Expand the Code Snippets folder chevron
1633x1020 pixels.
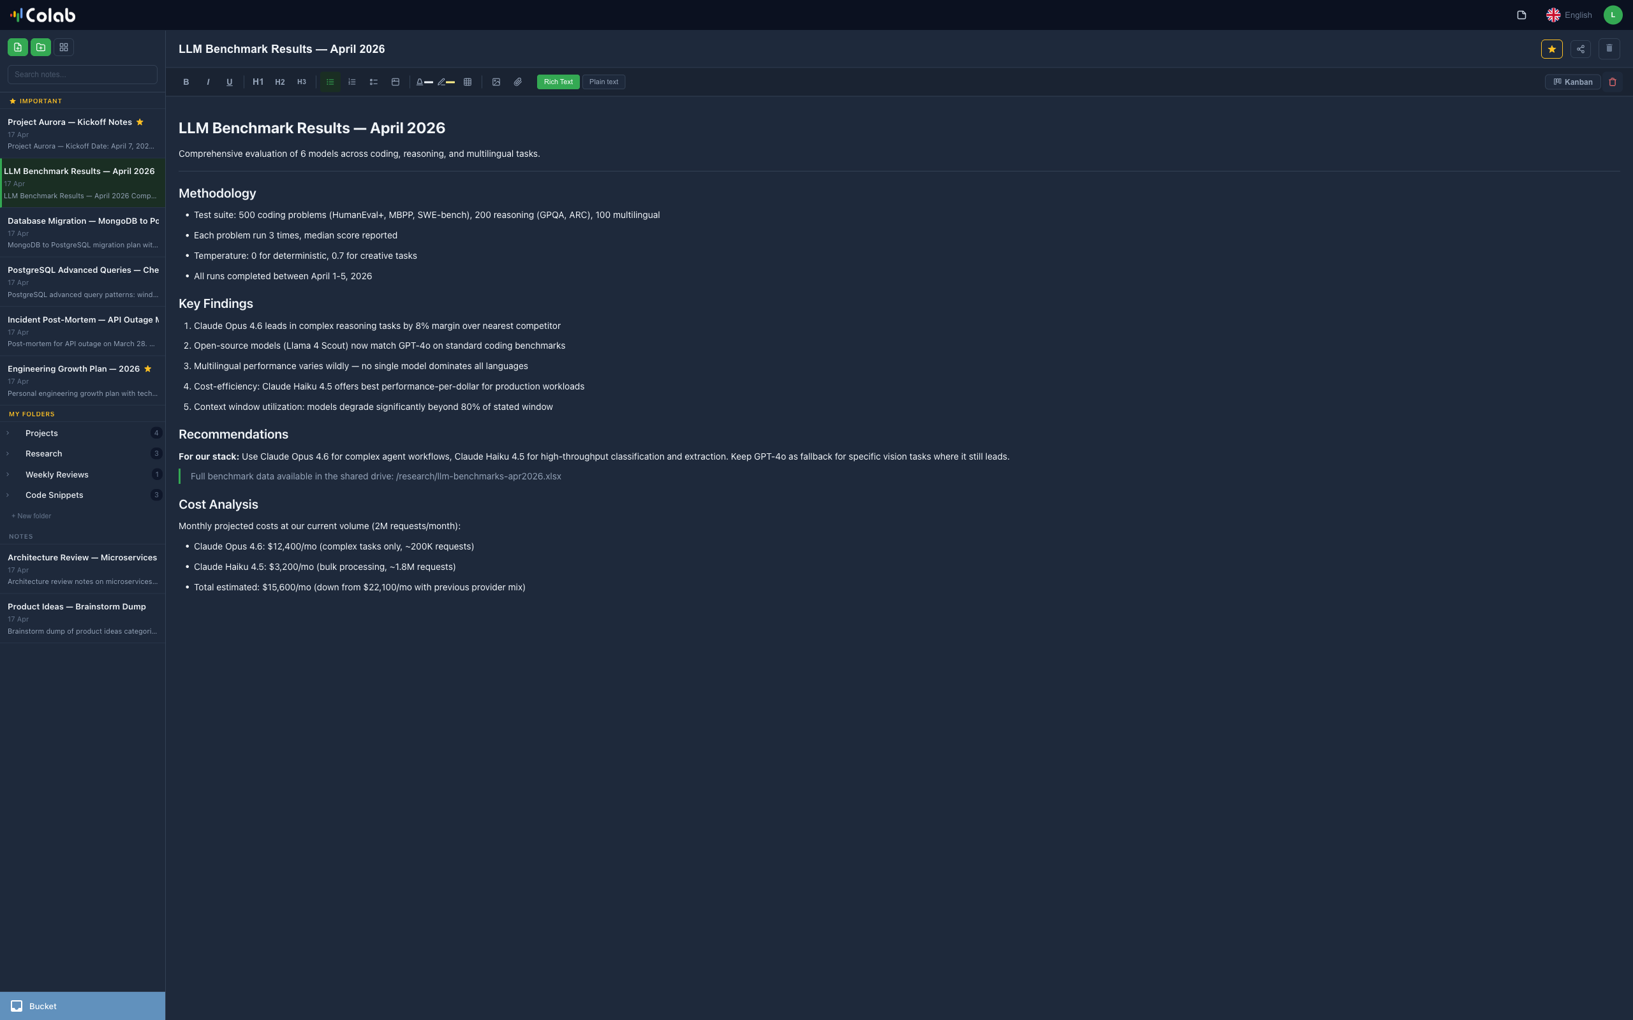coord(8,495)
